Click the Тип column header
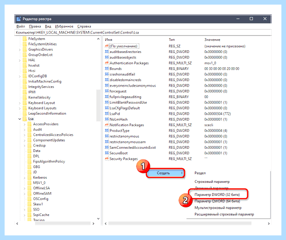 click(x=172, y=40)
